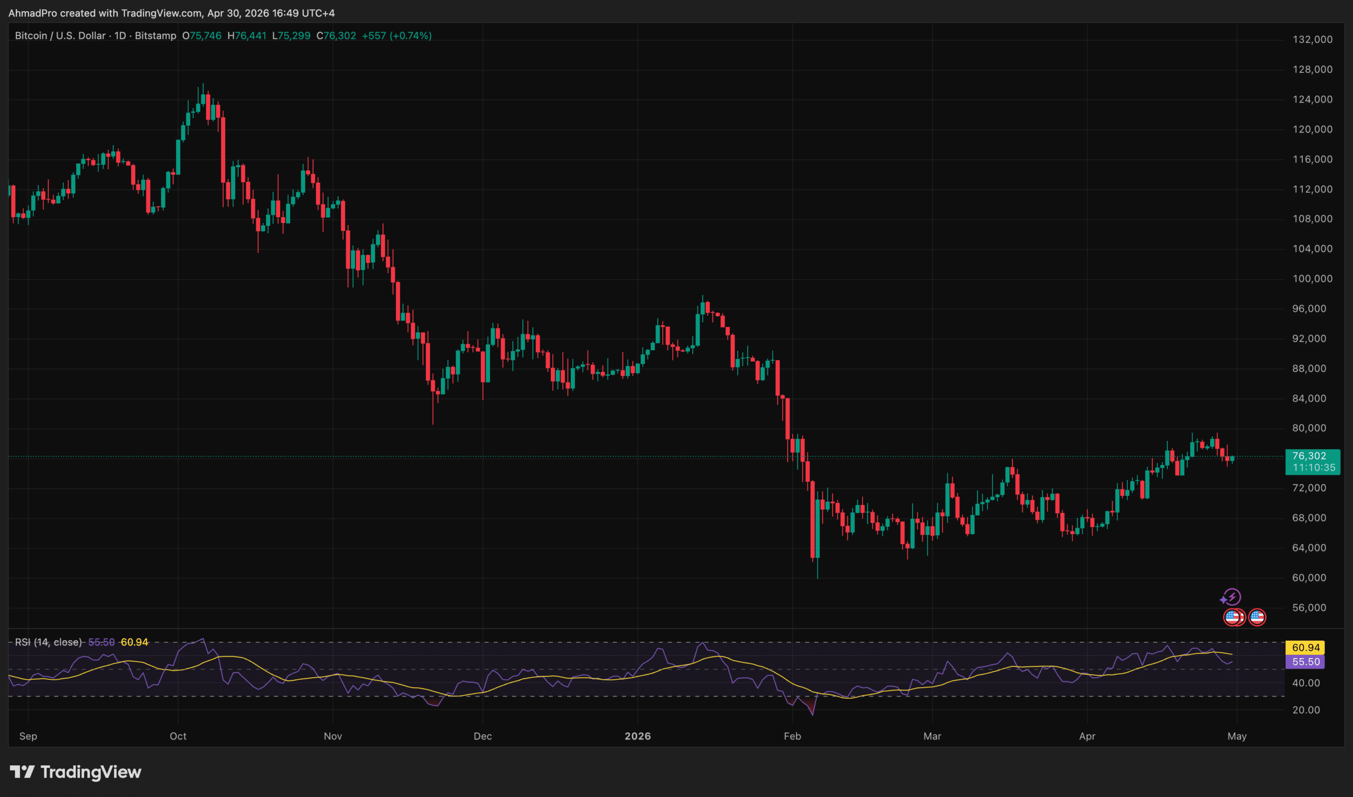Click the TradingView logo at bottom left
The height and width of the screenshot is (797, 1353).
(x=75, y=772)
